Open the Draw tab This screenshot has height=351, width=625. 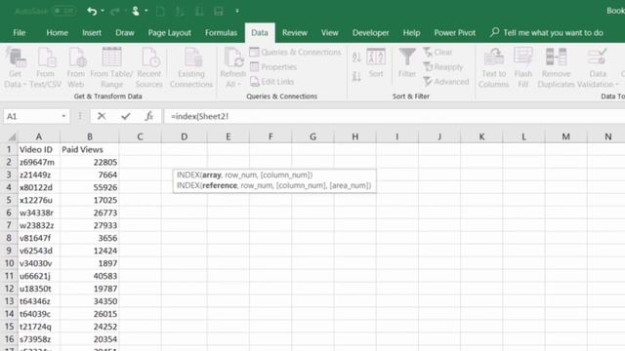pyautogui.click(x=125, y=32)
